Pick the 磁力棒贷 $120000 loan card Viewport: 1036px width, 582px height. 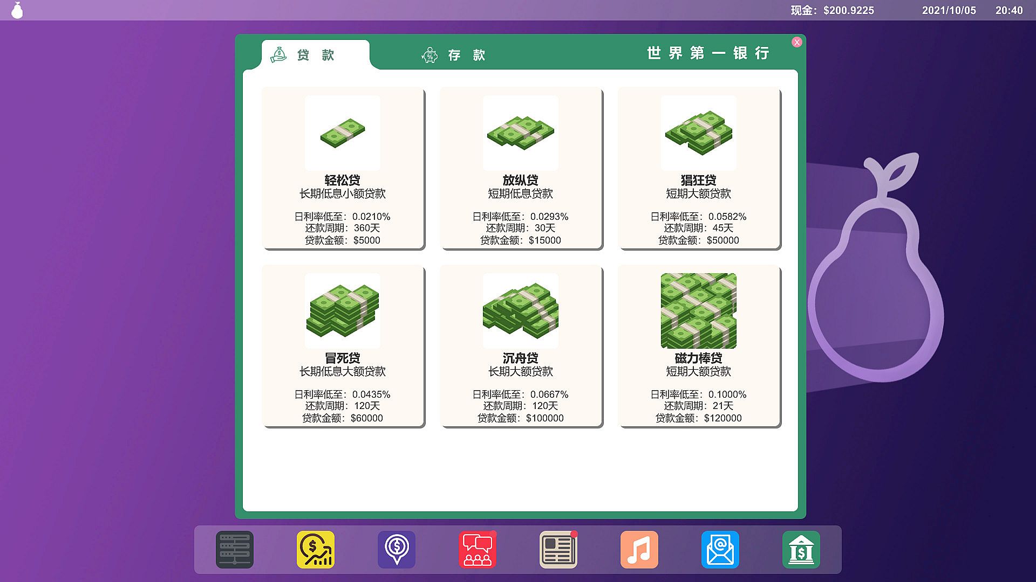(699, 346)
